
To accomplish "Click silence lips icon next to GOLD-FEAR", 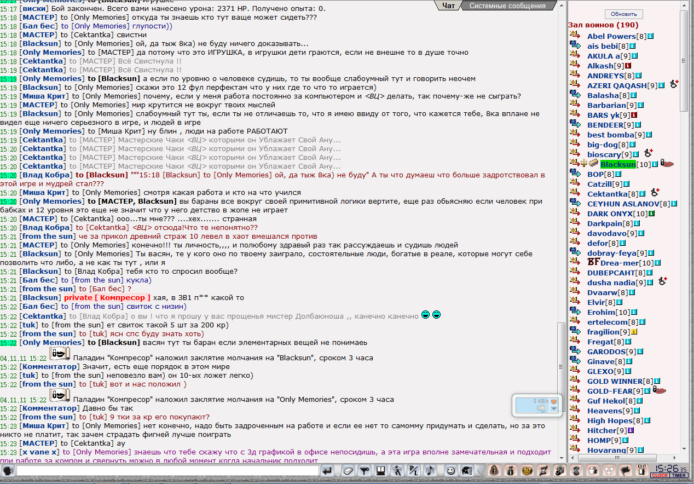I will 659,390.
